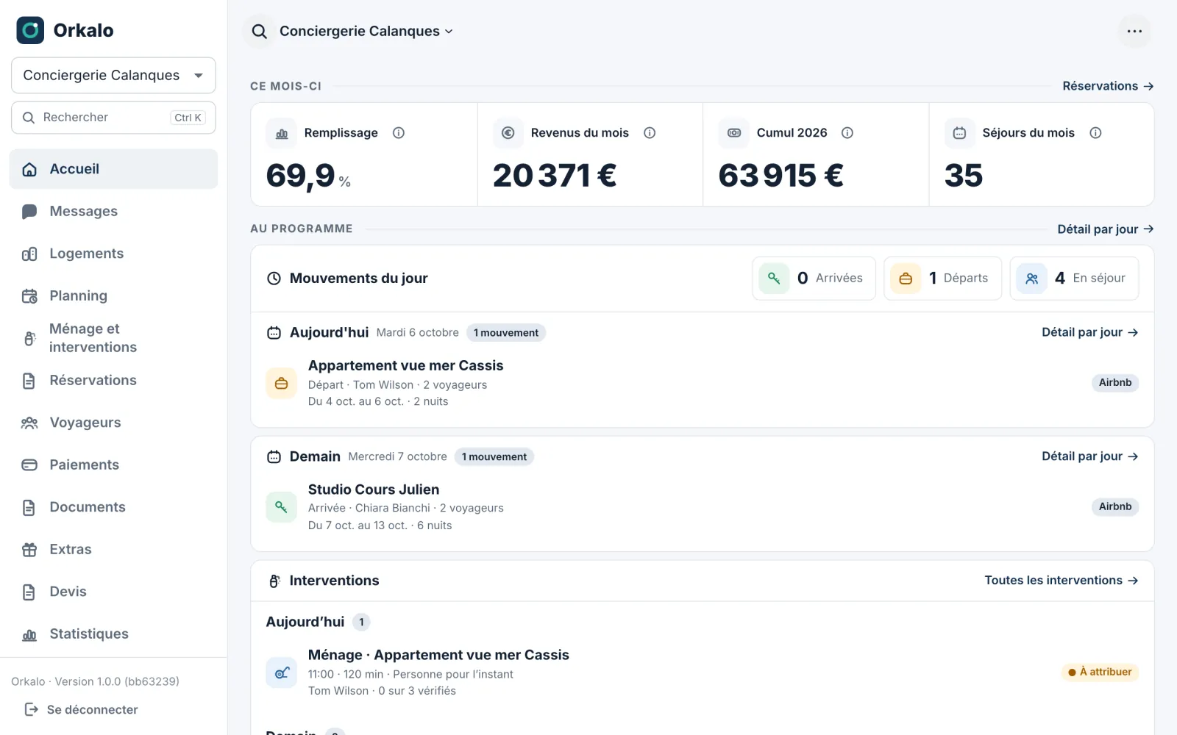Open Réservations in the sidebar
The height and width of the screenshot is (735, 1177).
pos(113,381)
